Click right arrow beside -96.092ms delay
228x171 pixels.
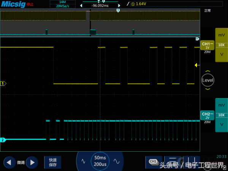(119, 6)
